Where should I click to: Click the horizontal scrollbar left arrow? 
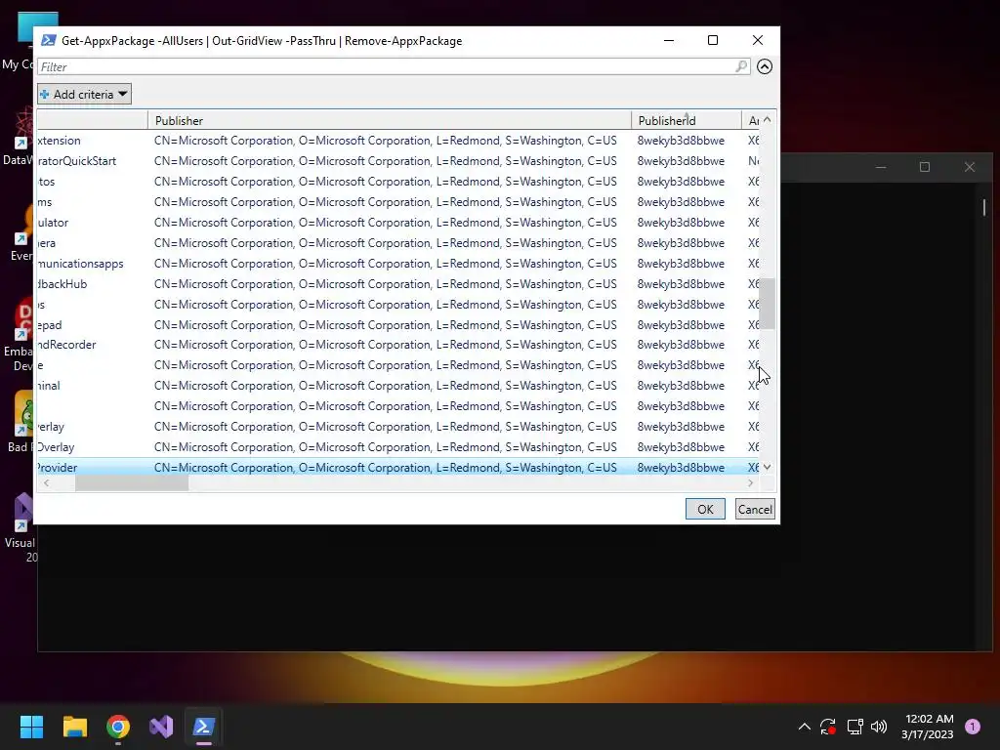click(x=46, y=483)
